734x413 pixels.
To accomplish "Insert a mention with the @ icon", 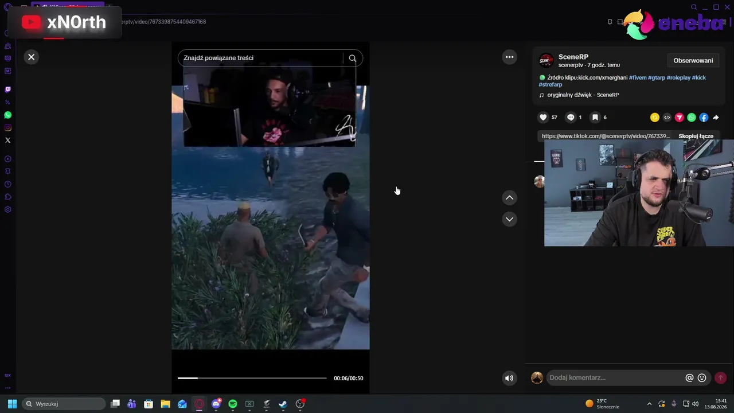I will (689, 378).
